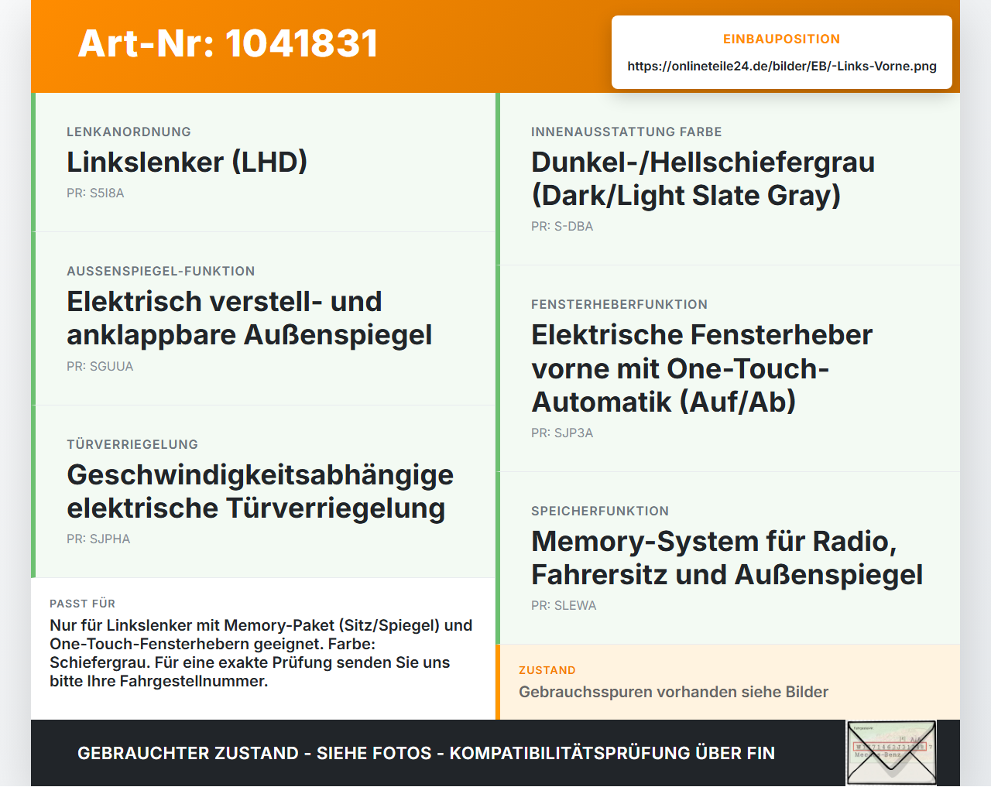Click the PASST FÜR label
Image resolution: width=991 pixels, height=787 pixels.
coord(83,604)
